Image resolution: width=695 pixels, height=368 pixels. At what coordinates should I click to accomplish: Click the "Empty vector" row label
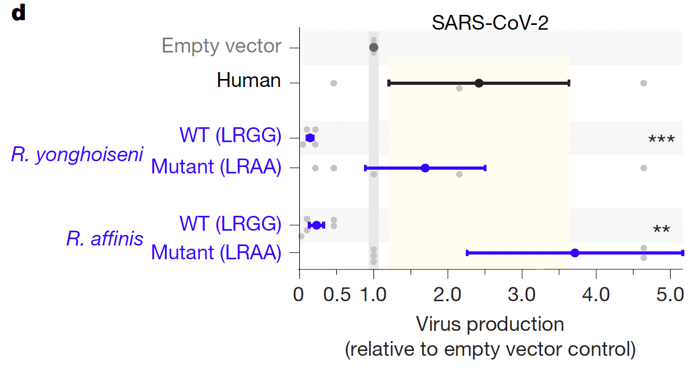[221, 46]
